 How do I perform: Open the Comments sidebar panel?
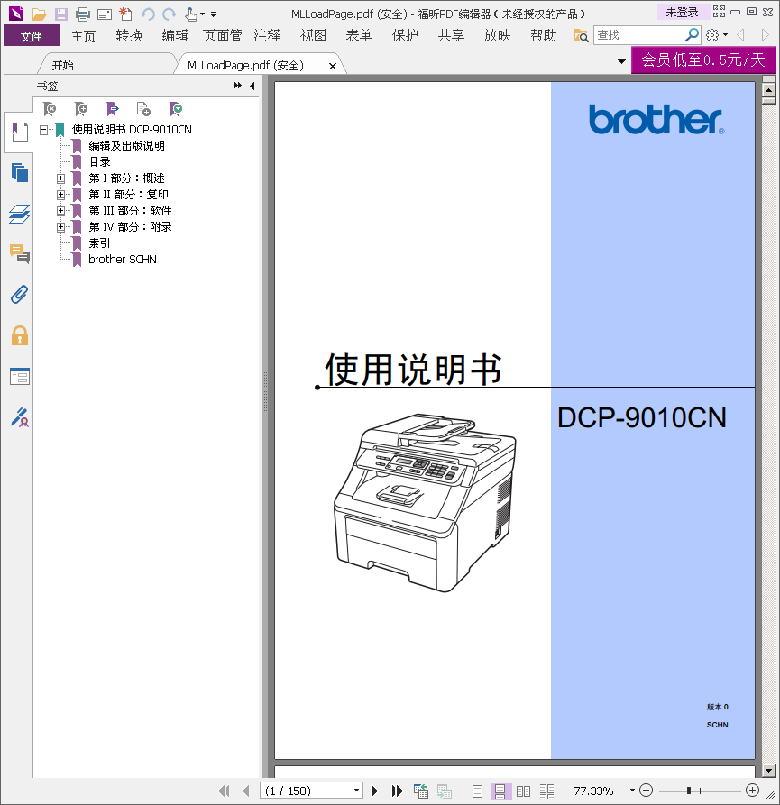tap(20, 253)
